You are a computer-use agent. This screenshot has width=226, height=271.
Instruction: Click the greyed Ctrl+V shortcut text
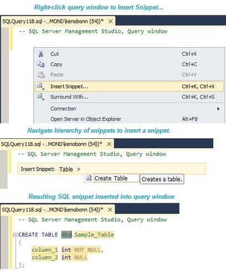tap(189, 74)
